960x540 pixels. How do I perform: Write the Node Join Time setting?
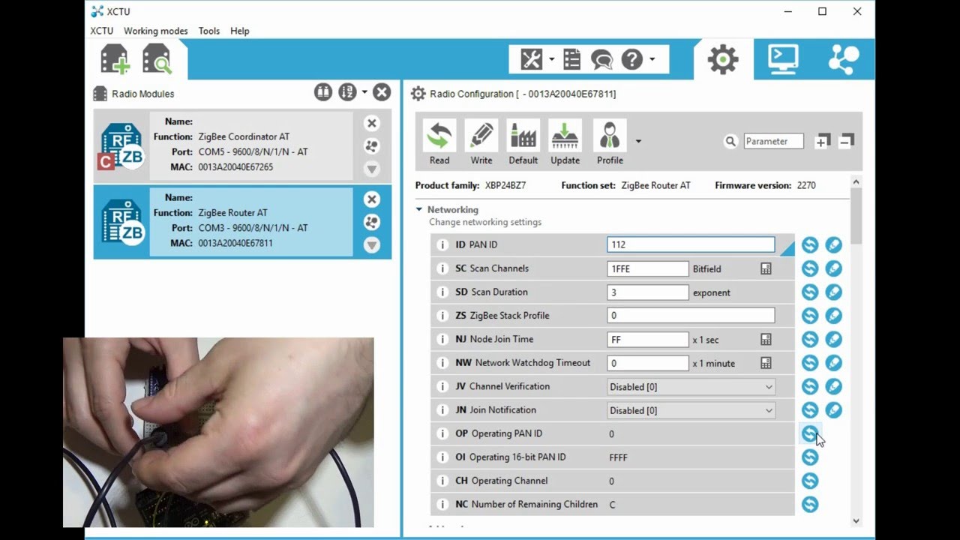(833, 339)
